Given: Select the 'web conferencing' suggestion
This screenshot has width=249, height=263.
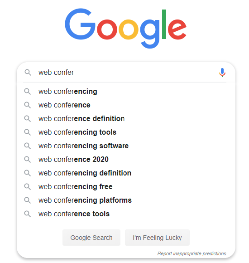Looking at the screenshot, I should pyautogui.click(x=126, y=92).
